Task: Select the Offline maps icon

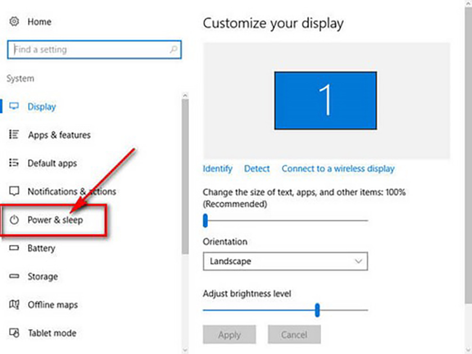Action: [15, 305]
